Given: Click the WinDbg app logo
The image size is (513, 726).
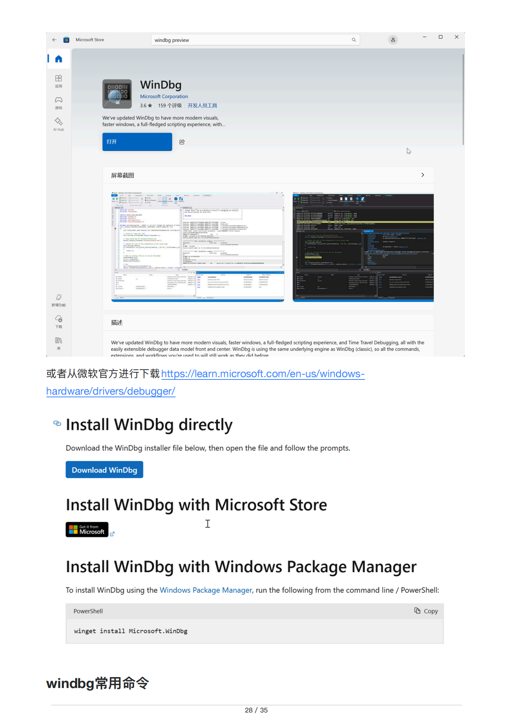Looking at the screenshot, I should point(117,94).
